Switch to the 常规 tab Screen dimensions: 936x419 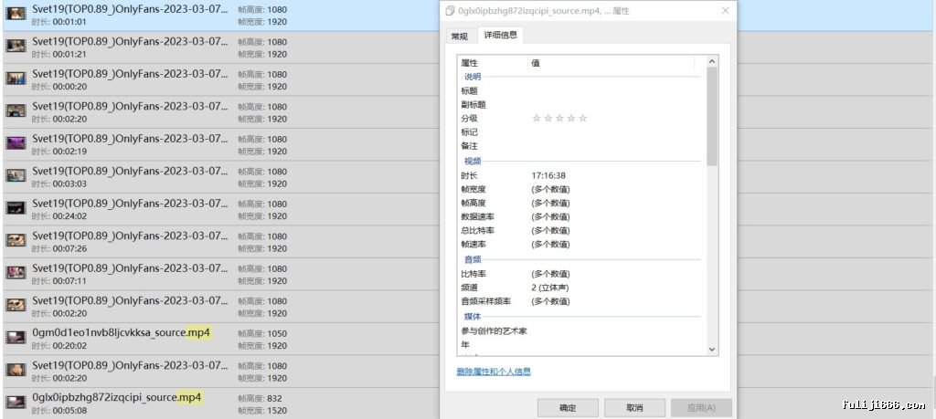point(460,37)
